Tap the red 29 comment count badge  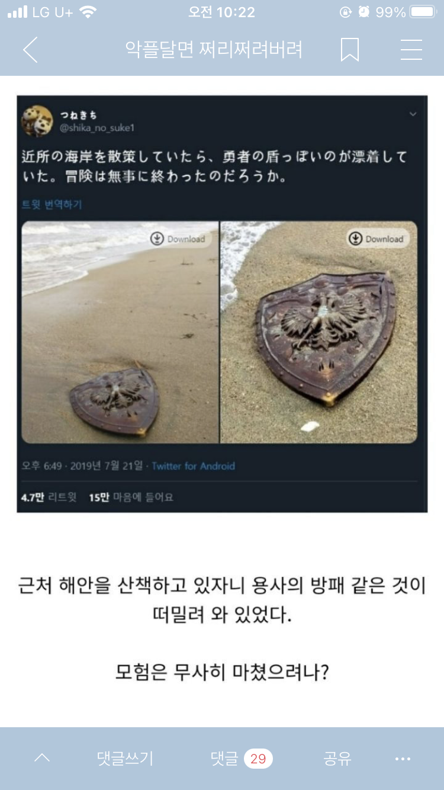[258, 759]
